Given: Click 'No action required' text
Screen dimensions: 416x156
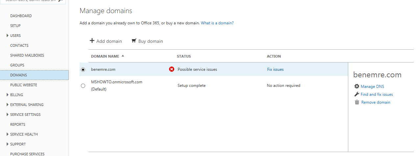Looking at the screenshot, I should tap(283, 86).
